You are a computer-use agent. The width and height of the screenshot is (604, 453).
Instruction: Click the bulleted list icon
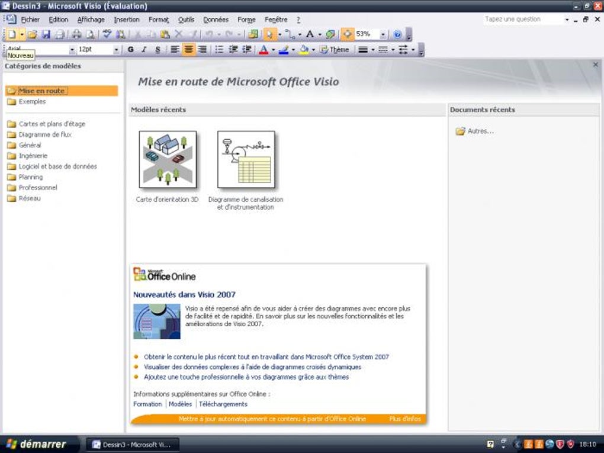click(x=219, y=49)
